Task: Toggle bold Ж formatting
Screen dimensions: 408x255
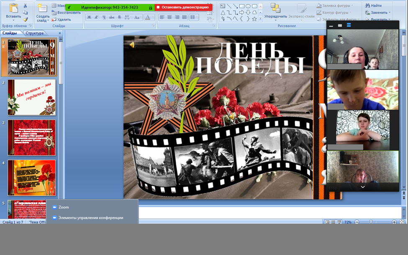Action: 89,17
